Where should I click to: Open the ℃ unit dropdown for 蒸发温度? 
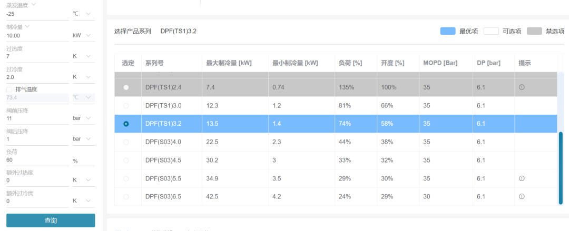pos(83,14)
